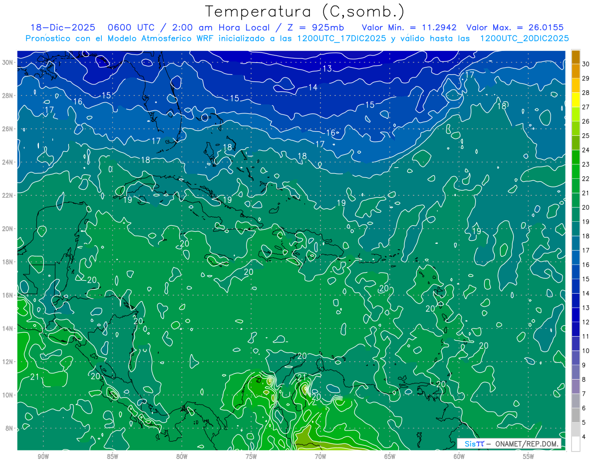Image resolution: width=599 pixels, height=463 pixels.
Task: Click 'Valor Max. = 26.0155' in header
Action: tap(515, 27)
